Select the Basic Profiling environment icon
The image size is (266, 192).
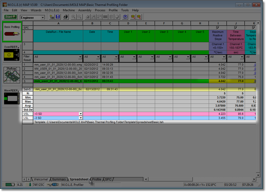(x=12, y=32)
